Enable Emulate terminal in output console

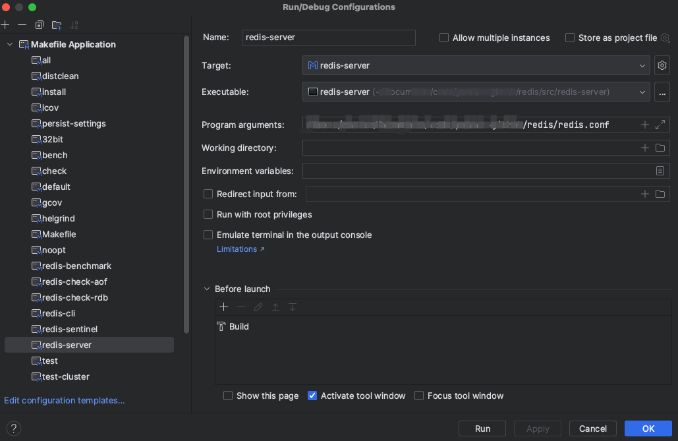pyautogui.click(x=208, y=235)
